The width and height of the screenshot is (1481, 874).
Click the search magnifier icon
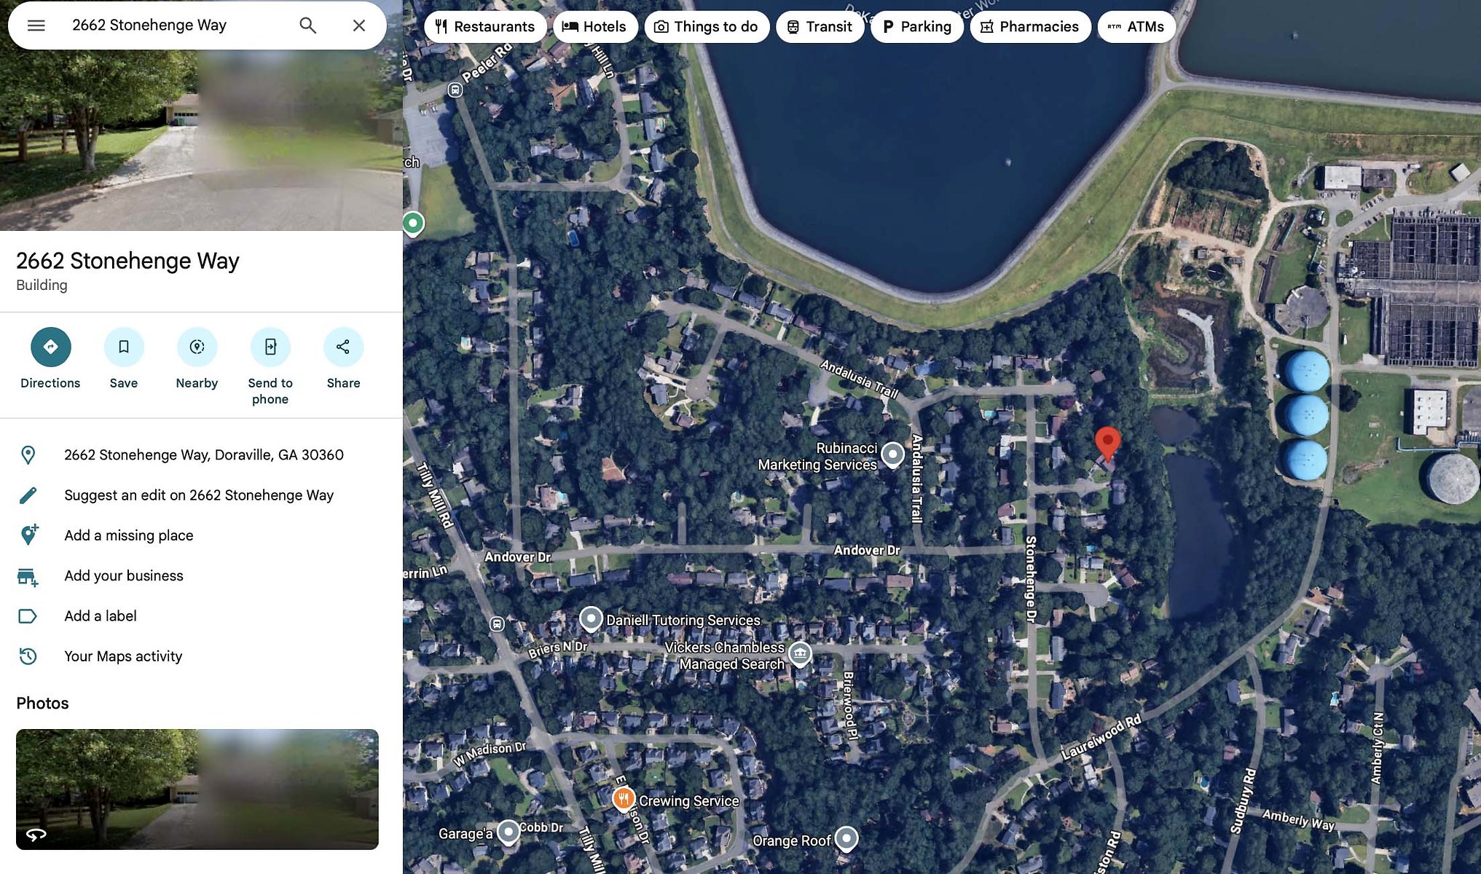point(308,25)
